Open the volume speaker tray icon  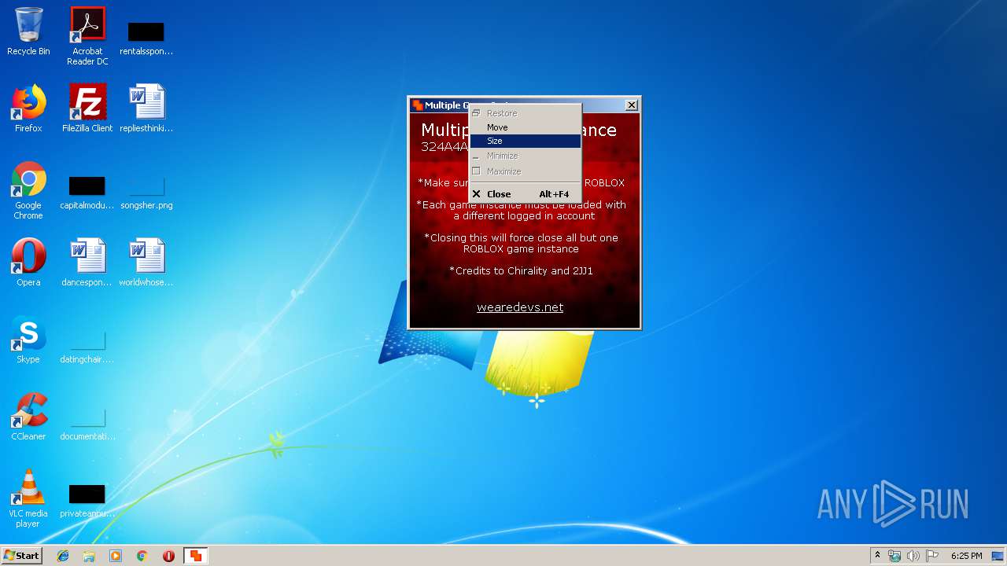913,556
